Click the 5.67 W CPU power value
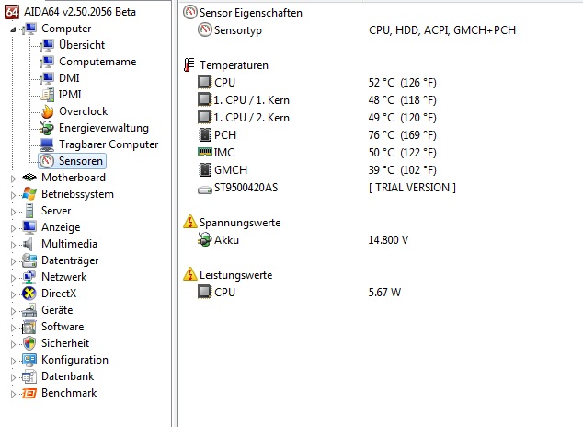 (x=384, y=293)
